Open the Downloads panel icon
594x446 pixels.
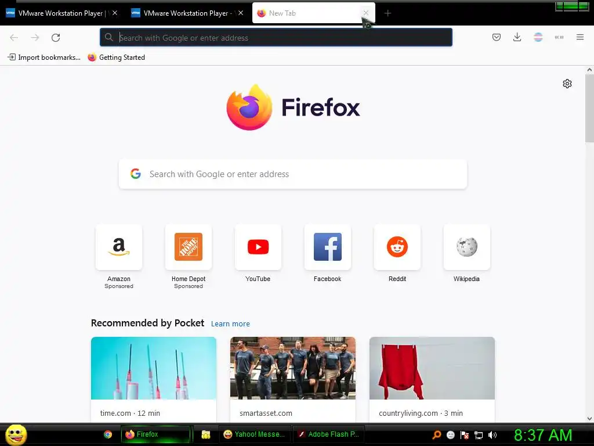tap(517, 37)
